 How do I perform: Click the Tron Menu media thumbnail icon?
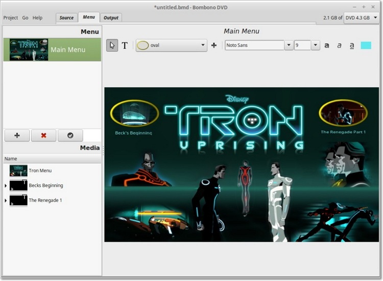pyautogui.click(x=18, y=170)
